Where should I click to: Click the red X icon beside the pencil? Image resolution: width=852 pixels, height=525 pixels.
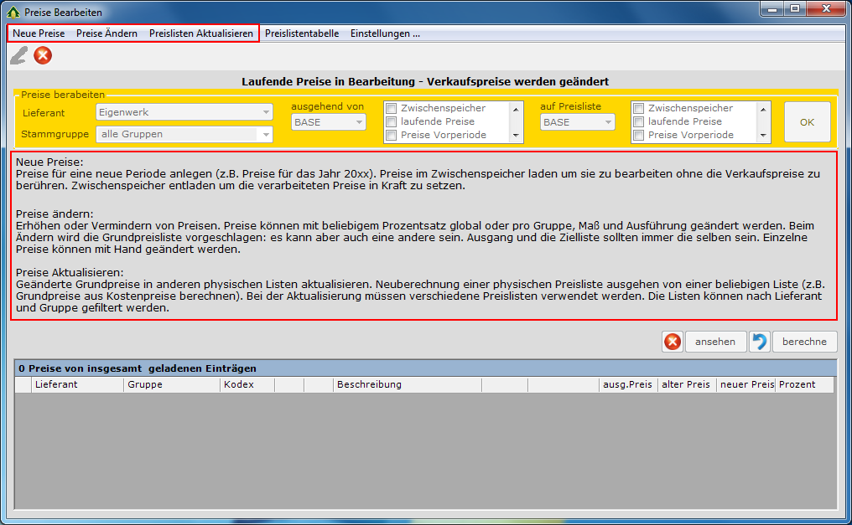click(43, 55)
